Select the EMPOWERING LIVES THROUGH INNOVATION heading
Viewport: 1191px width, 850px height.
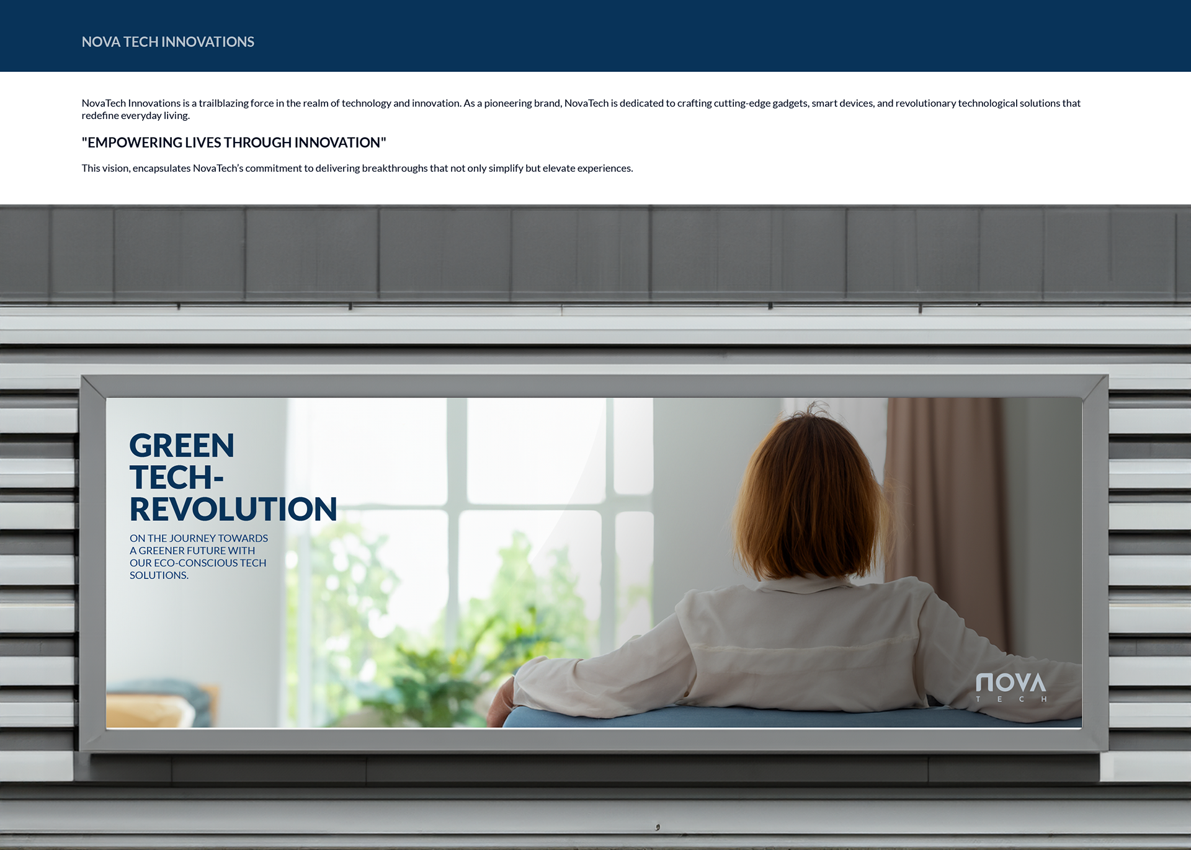pos(233,143)
